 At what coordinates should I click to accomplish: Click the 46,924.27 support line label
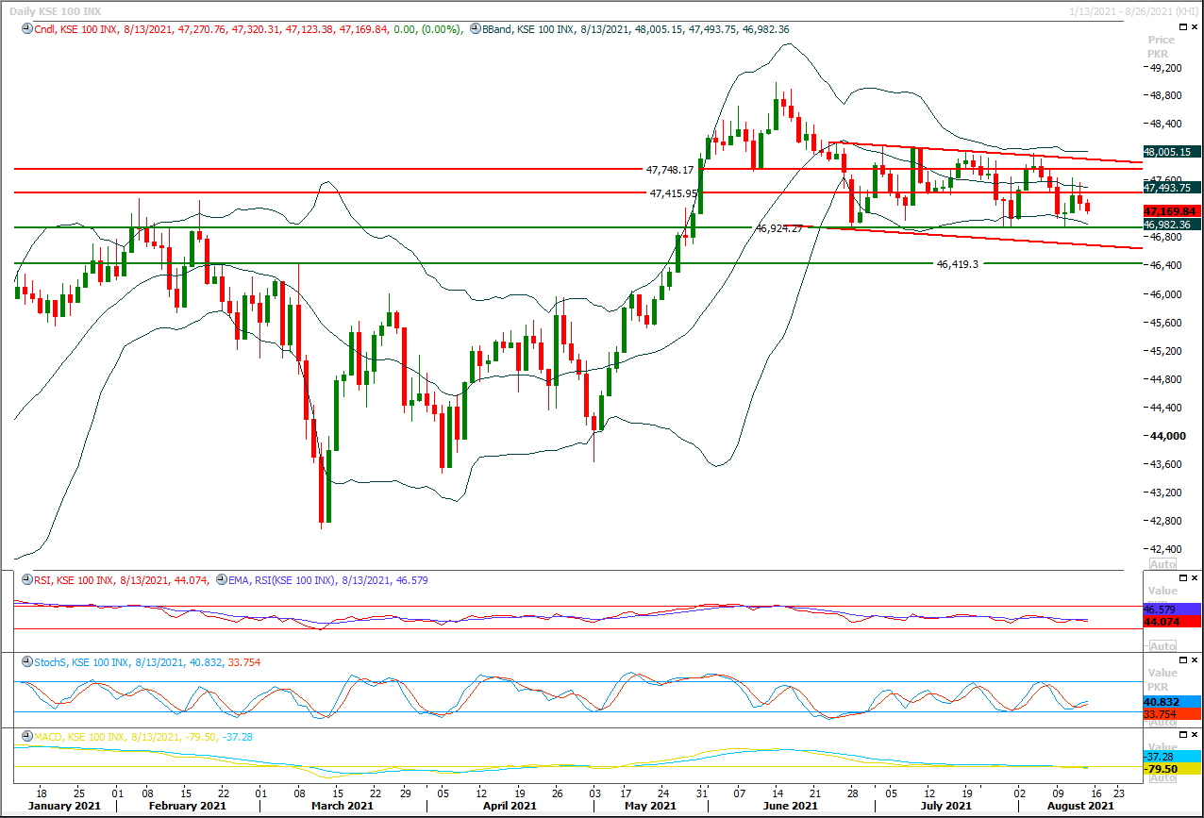pyautogui.click(x=778, y=228)
